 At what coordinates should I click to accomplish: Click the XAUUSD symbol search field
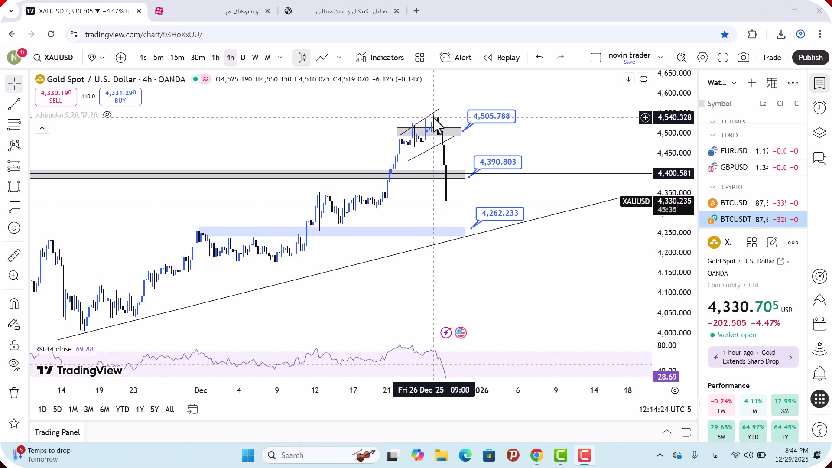(58, 58)
